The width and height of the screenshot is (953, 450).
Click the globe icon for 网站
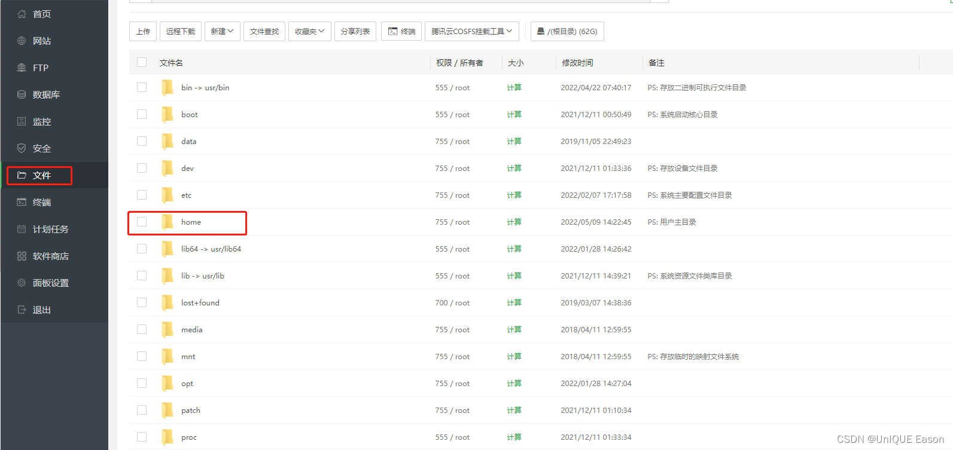[22, 41]
